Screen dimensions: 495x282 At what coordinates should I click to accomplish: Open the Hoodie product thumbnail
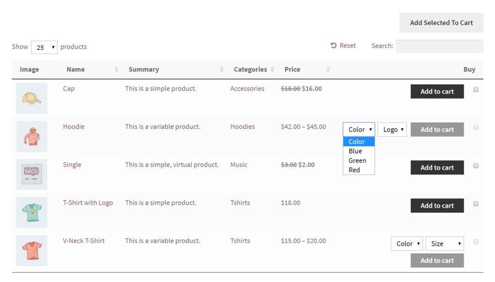pos(31,136)
